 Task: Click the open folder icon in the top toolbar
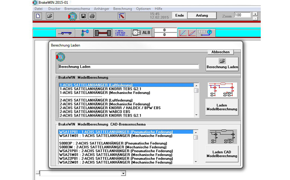click(x=49, y=16)
